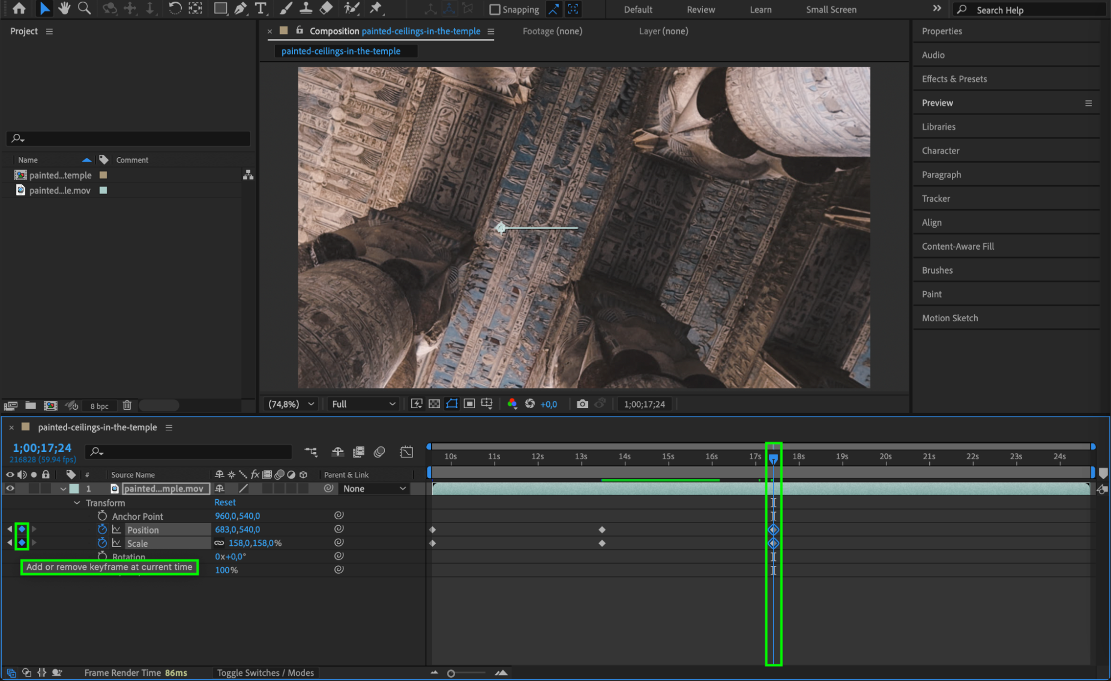1111x681 pixels.
Task: Click Toggle Switches / Modes button
Action: coord(265,673)
